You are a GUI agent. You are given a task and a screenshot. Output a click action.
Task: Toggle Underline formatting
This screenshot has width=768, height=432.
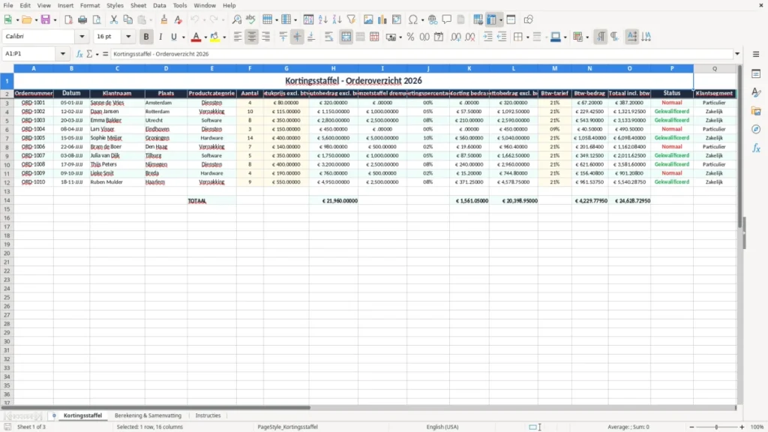[x=173, y=37]
